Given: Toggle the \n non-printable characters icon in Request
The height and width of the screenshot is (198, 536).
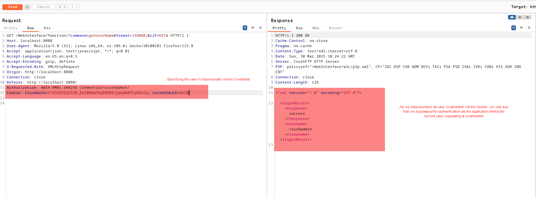Looking at the screenshot, I should pyautogui.click(x=253, y=28).
